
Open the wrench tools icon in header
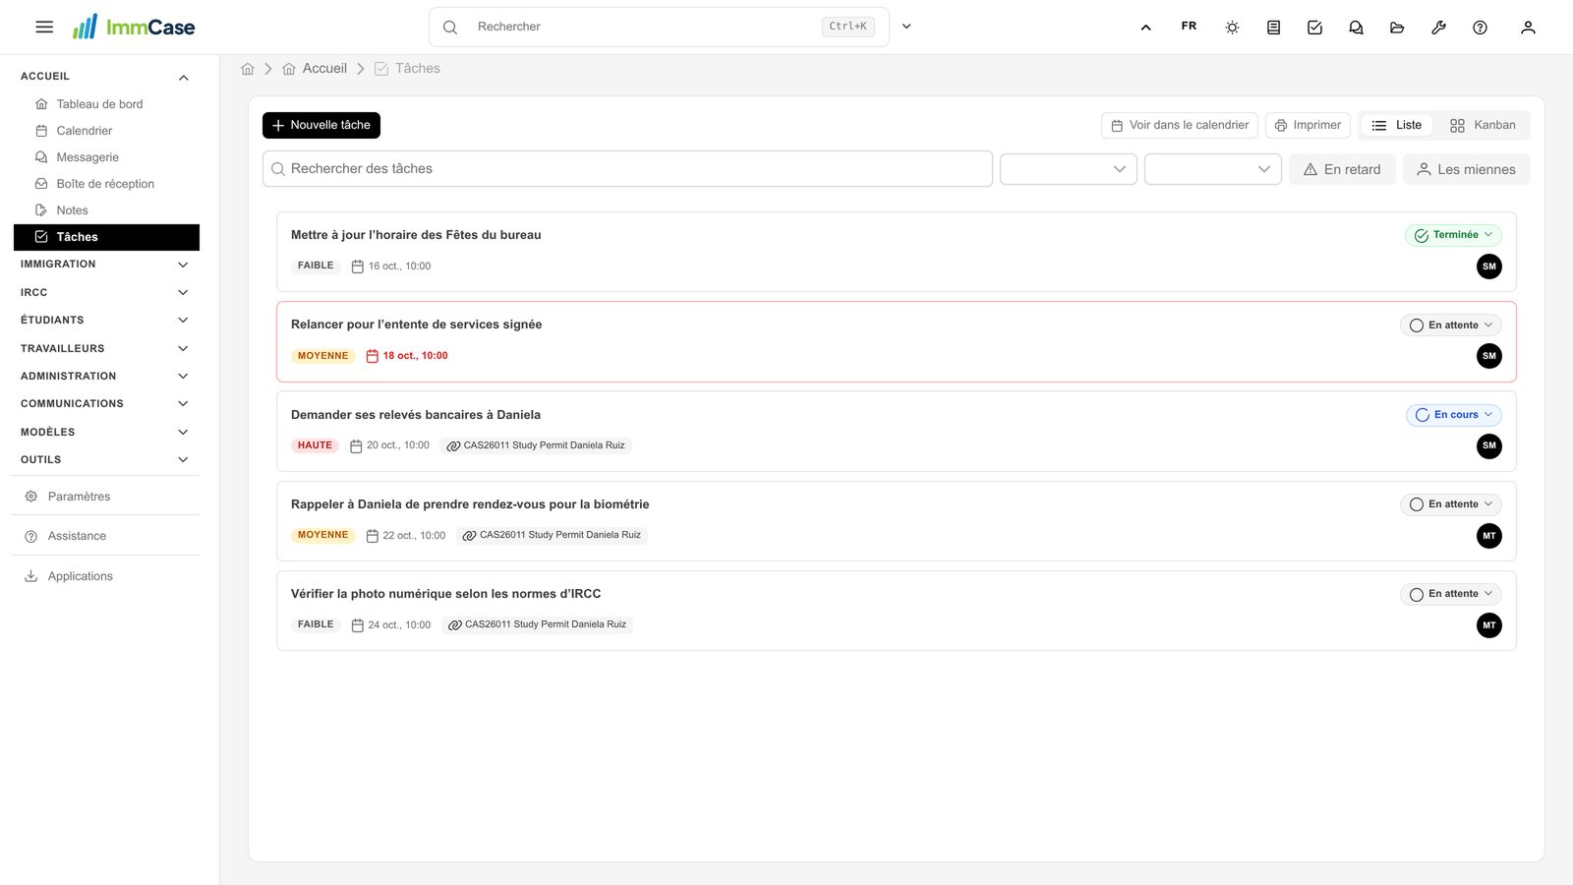click(x=1438, y=28)
